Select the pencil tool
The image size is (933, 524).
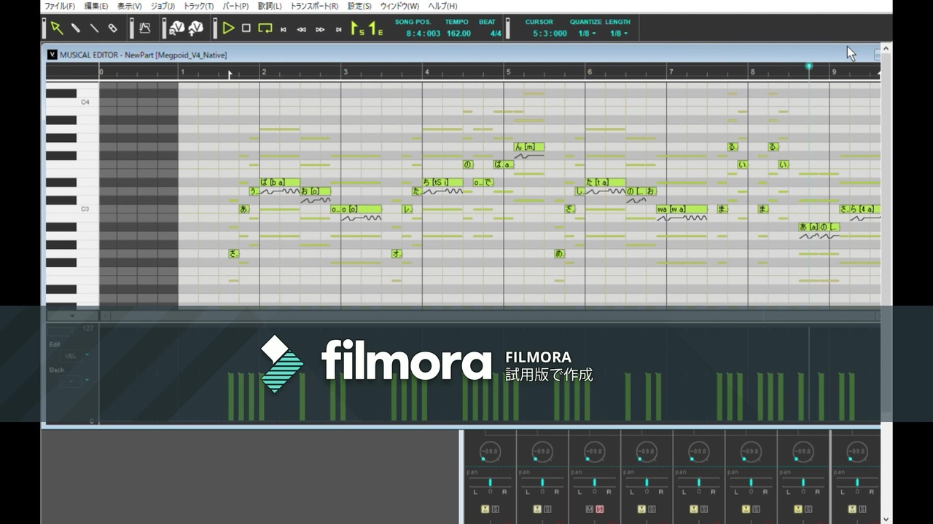[x=75, y=28]
